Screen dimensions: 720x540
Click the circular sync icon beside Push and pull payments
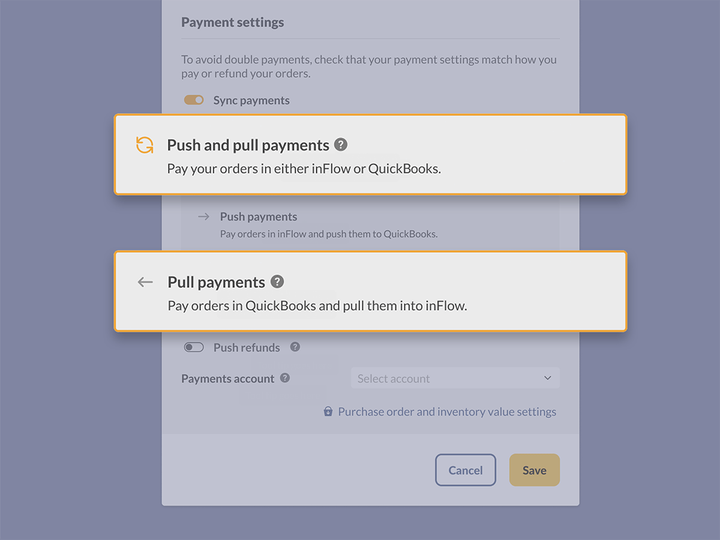click(x=144, y=145)
